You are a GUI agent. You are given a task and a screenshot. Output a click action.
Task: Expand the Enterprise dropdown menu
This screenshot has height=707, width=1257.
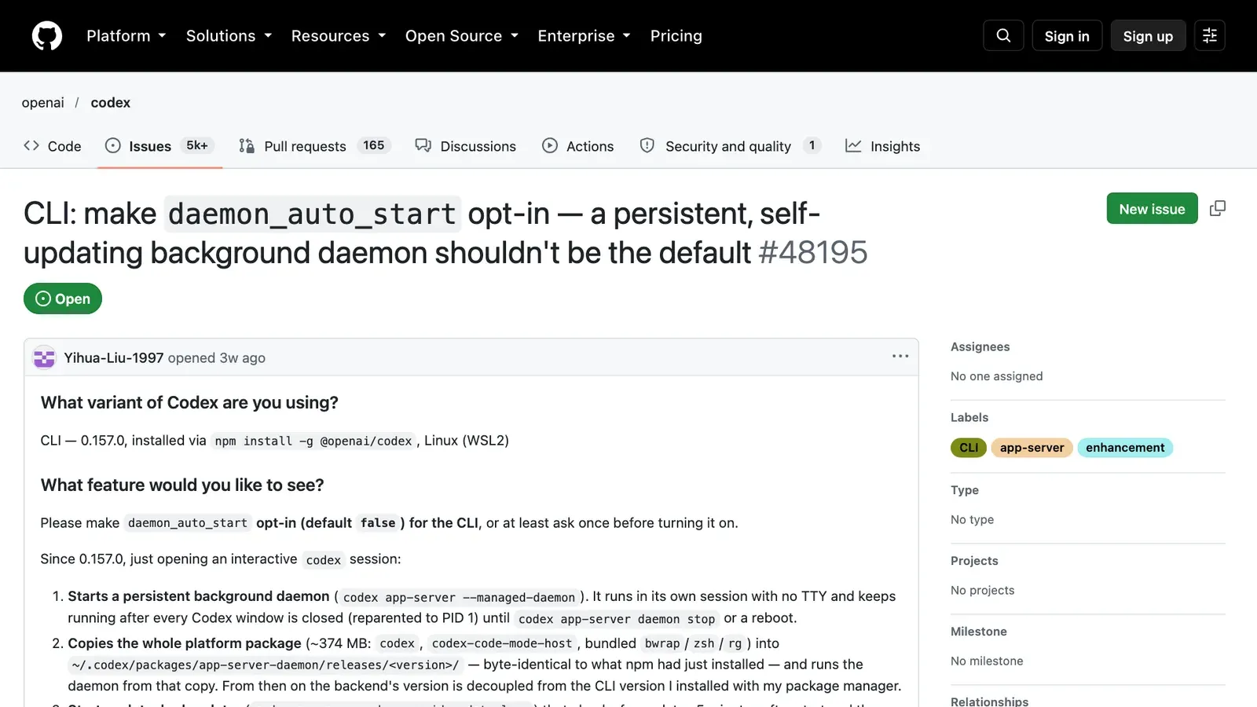tap(584, 36)
